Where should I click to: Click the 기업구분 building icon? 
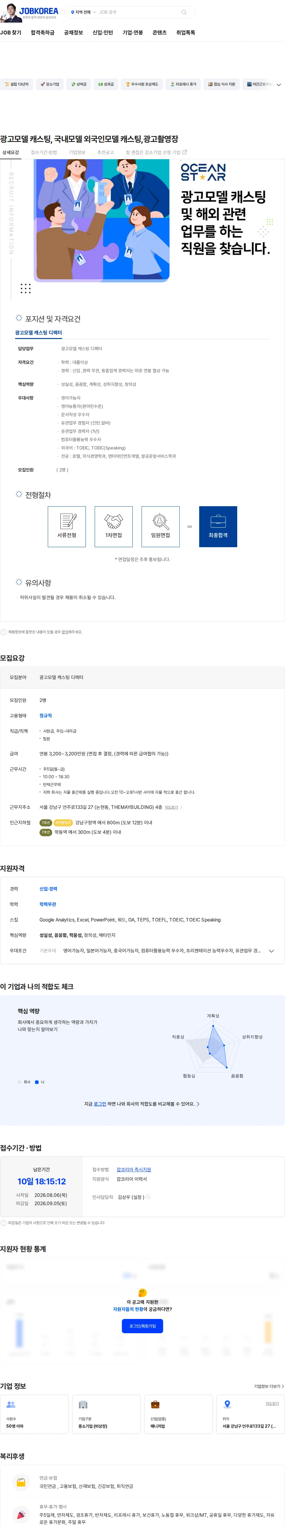83,1405
